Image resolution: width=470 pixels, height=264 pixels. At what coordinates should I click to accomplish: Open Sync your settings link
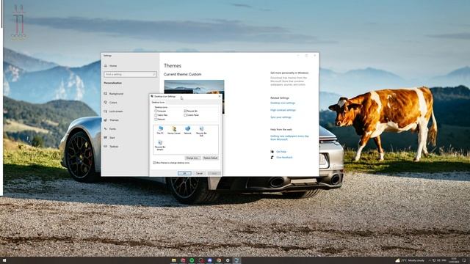point(281,117)
